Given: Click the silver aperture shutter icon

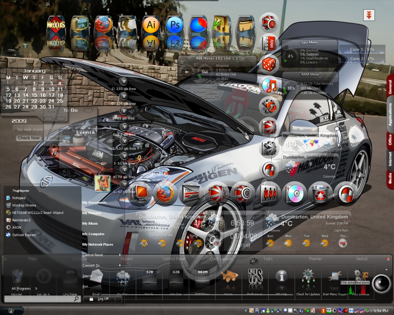Looking at the screenshot, I should (x=269, y=148).
